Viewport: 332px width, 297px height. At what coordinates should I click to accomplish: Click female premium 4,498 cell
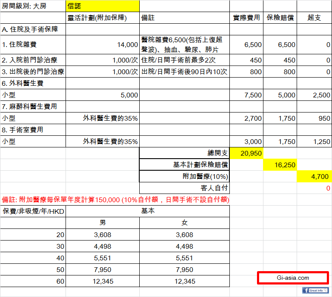185,246
